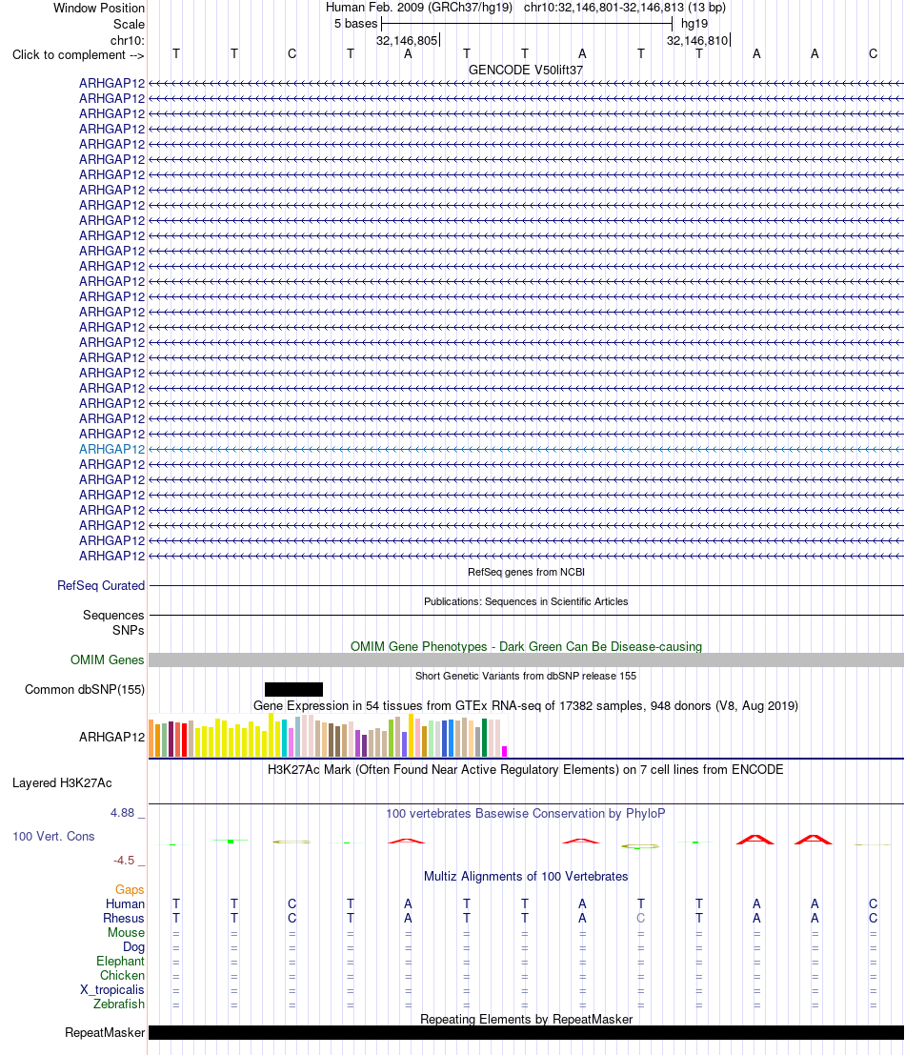Screen dimensions: 905x1055
Task: Select the Human alignment row label
Action: point(125,904)
